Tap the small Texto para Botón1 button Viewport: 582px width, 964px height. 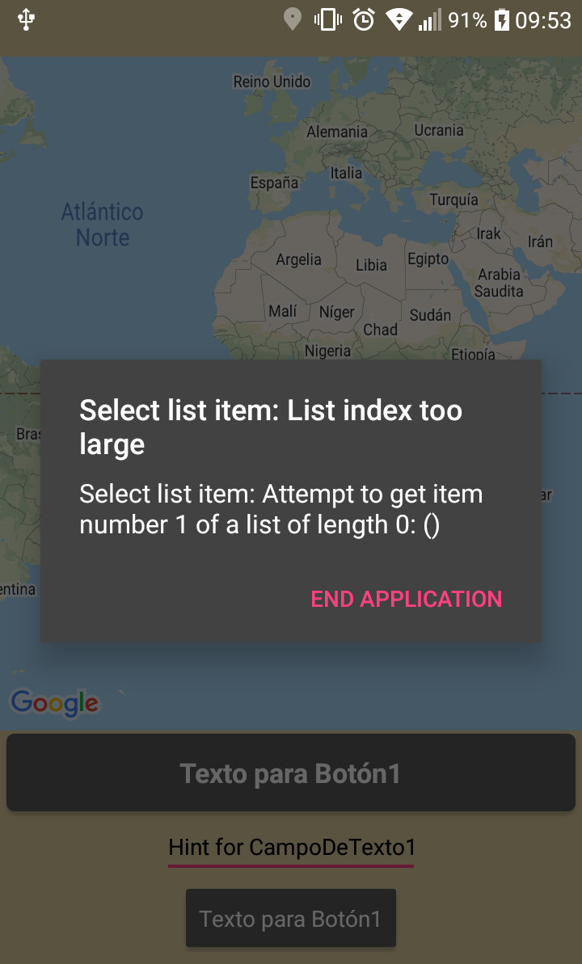tap(290, 919)
